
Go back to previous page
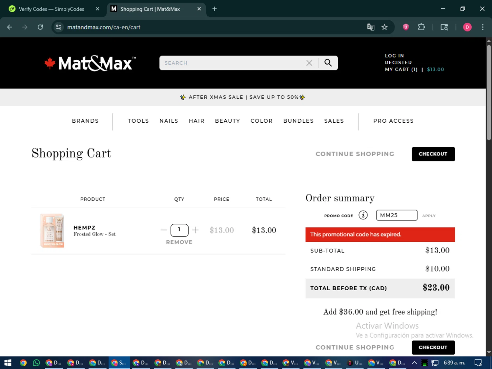coord(10,27)
